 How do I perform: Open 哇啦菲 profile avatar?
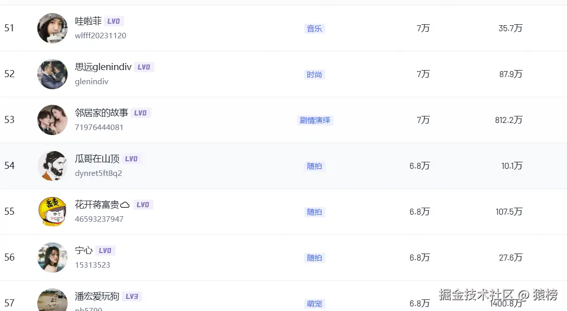tap(52, 28)
